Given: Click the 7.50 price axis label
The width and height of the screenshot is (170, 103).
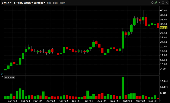Looking at the screenshot, I should tap(163, 69).
